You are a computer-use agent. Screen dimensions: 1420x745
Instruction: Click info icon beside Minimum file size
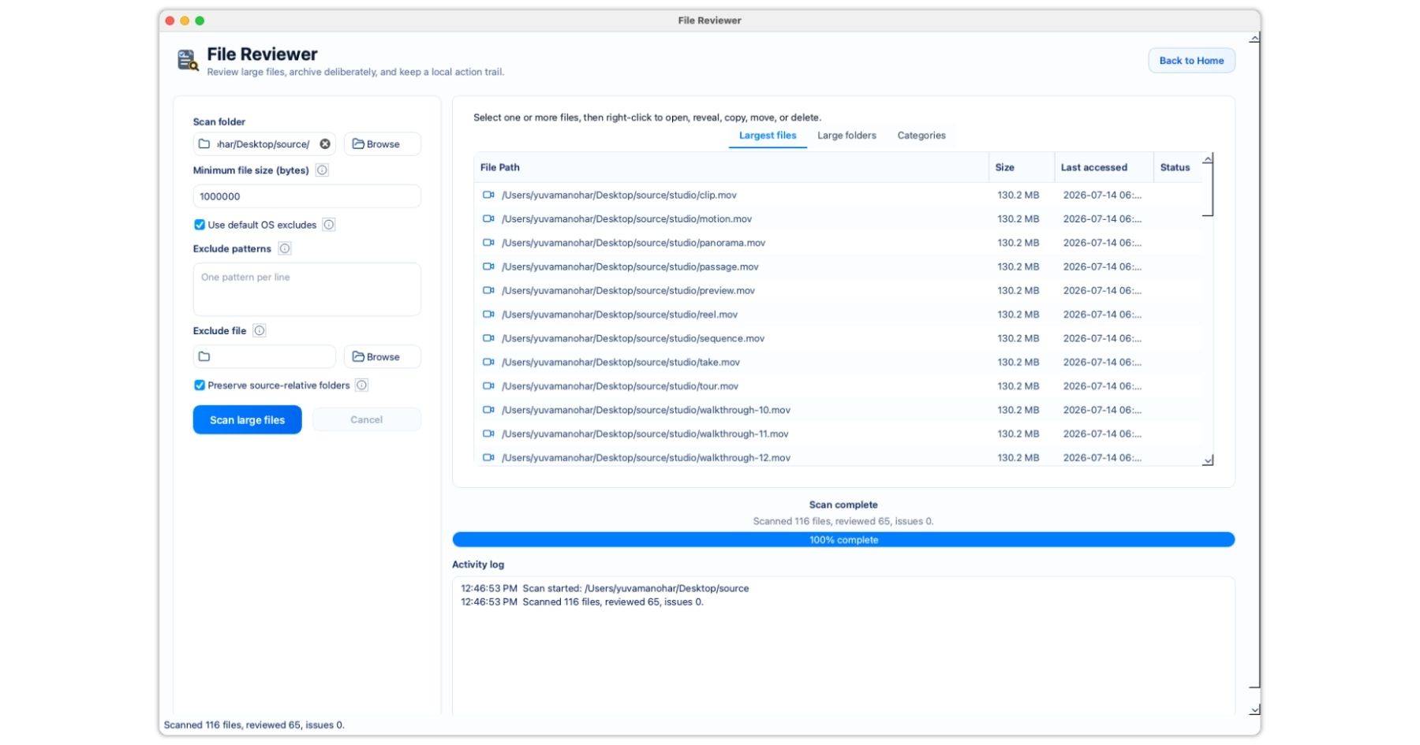[322, 170]
